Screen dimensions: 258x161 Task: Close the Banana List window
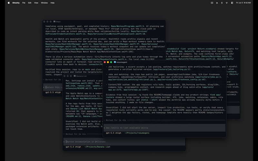coord(64,76)
